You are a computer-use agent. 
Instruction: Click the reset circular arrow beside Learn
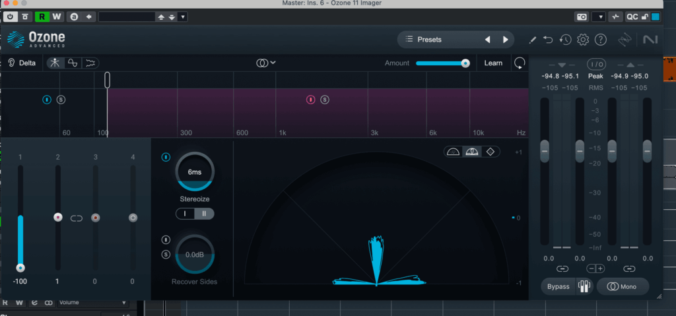[520, 63]
